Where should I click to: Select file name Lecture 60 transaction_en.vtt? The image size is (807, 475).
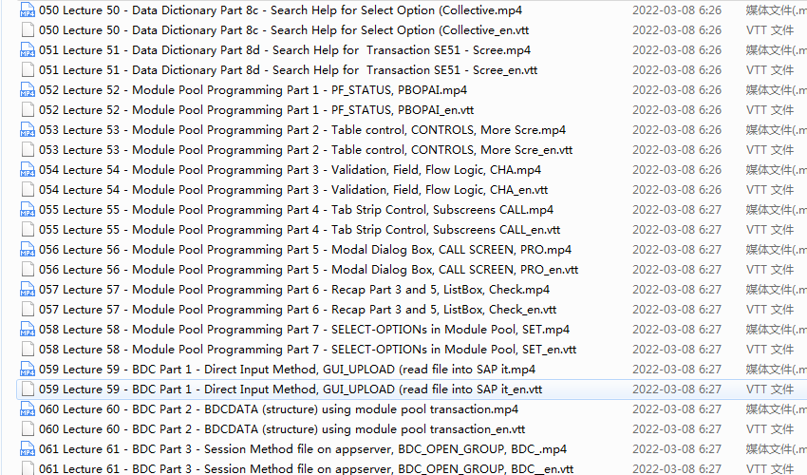pos(282,429)
